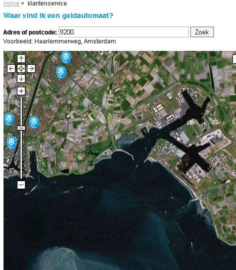
Task: Focus the Adres of postcode field
Action: tap(123, 32)
